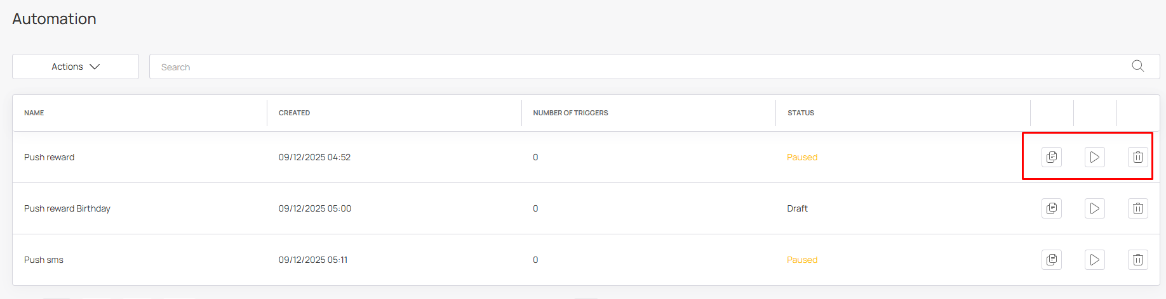
Task: Open the Push sms automation
Action: (44, 260)
